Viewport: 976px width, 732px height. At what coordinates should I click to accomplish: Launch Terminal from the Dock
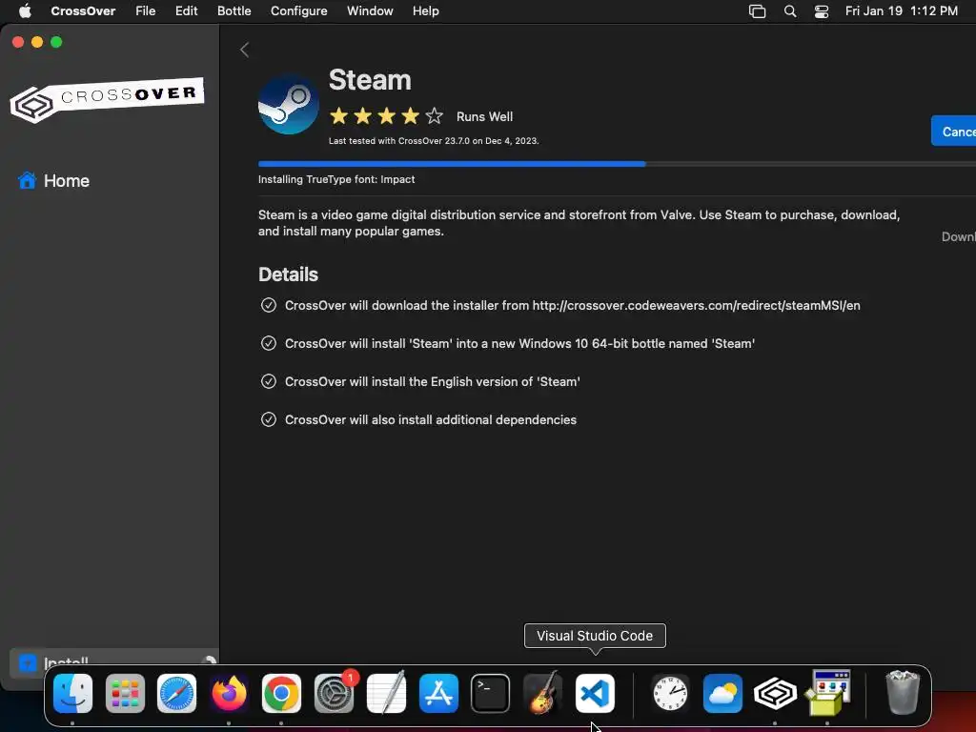(x=491, y=693)
